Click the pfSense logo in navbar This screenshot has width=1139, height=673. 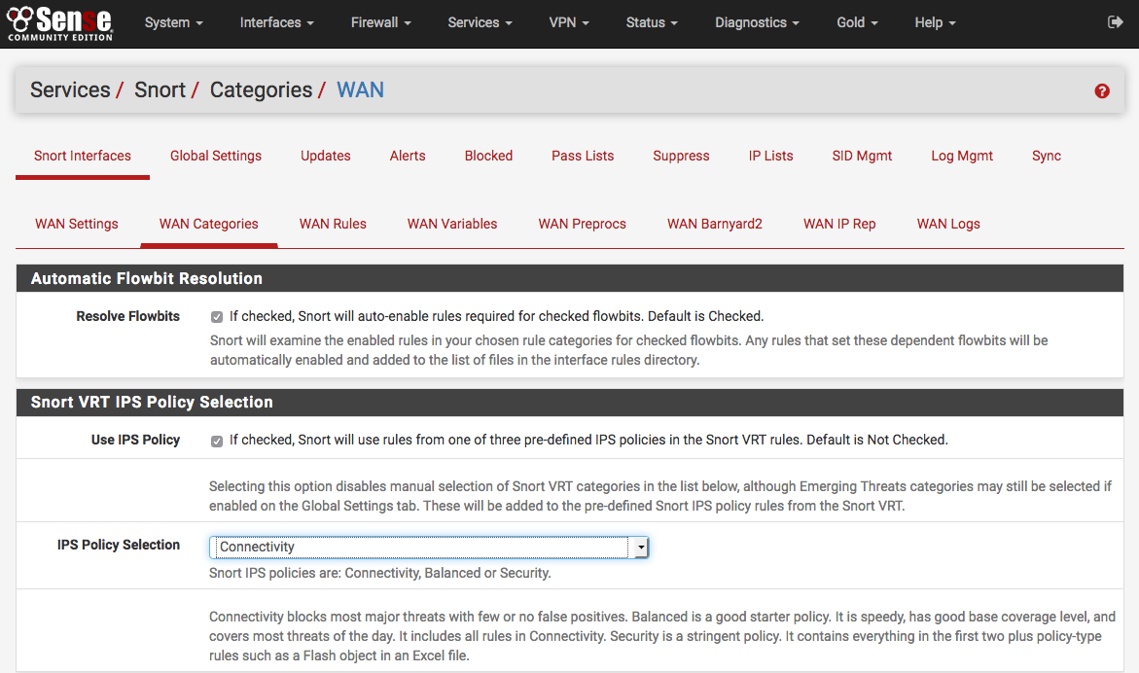[x=60, y=22]
